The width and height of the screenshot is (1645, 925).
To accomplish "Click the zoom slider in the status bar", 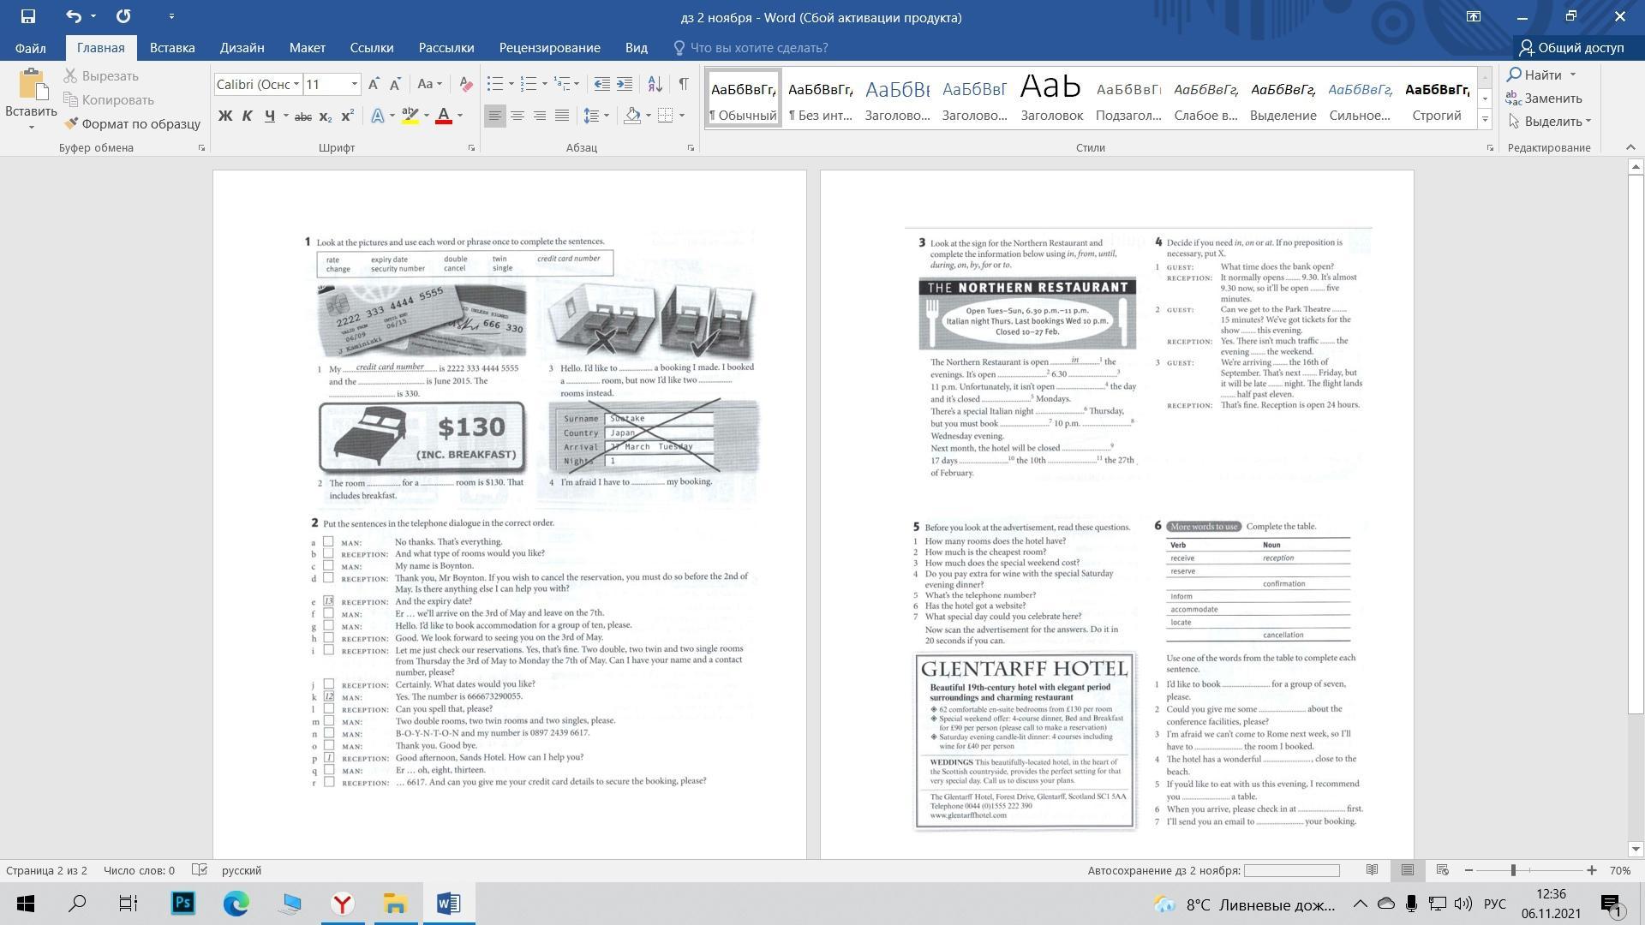I will tap(1513, 870).
